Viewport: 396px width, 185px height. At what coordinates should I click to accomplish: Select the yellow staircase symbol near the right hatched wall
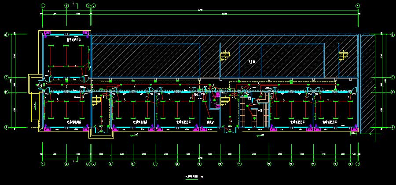(344, 56)
